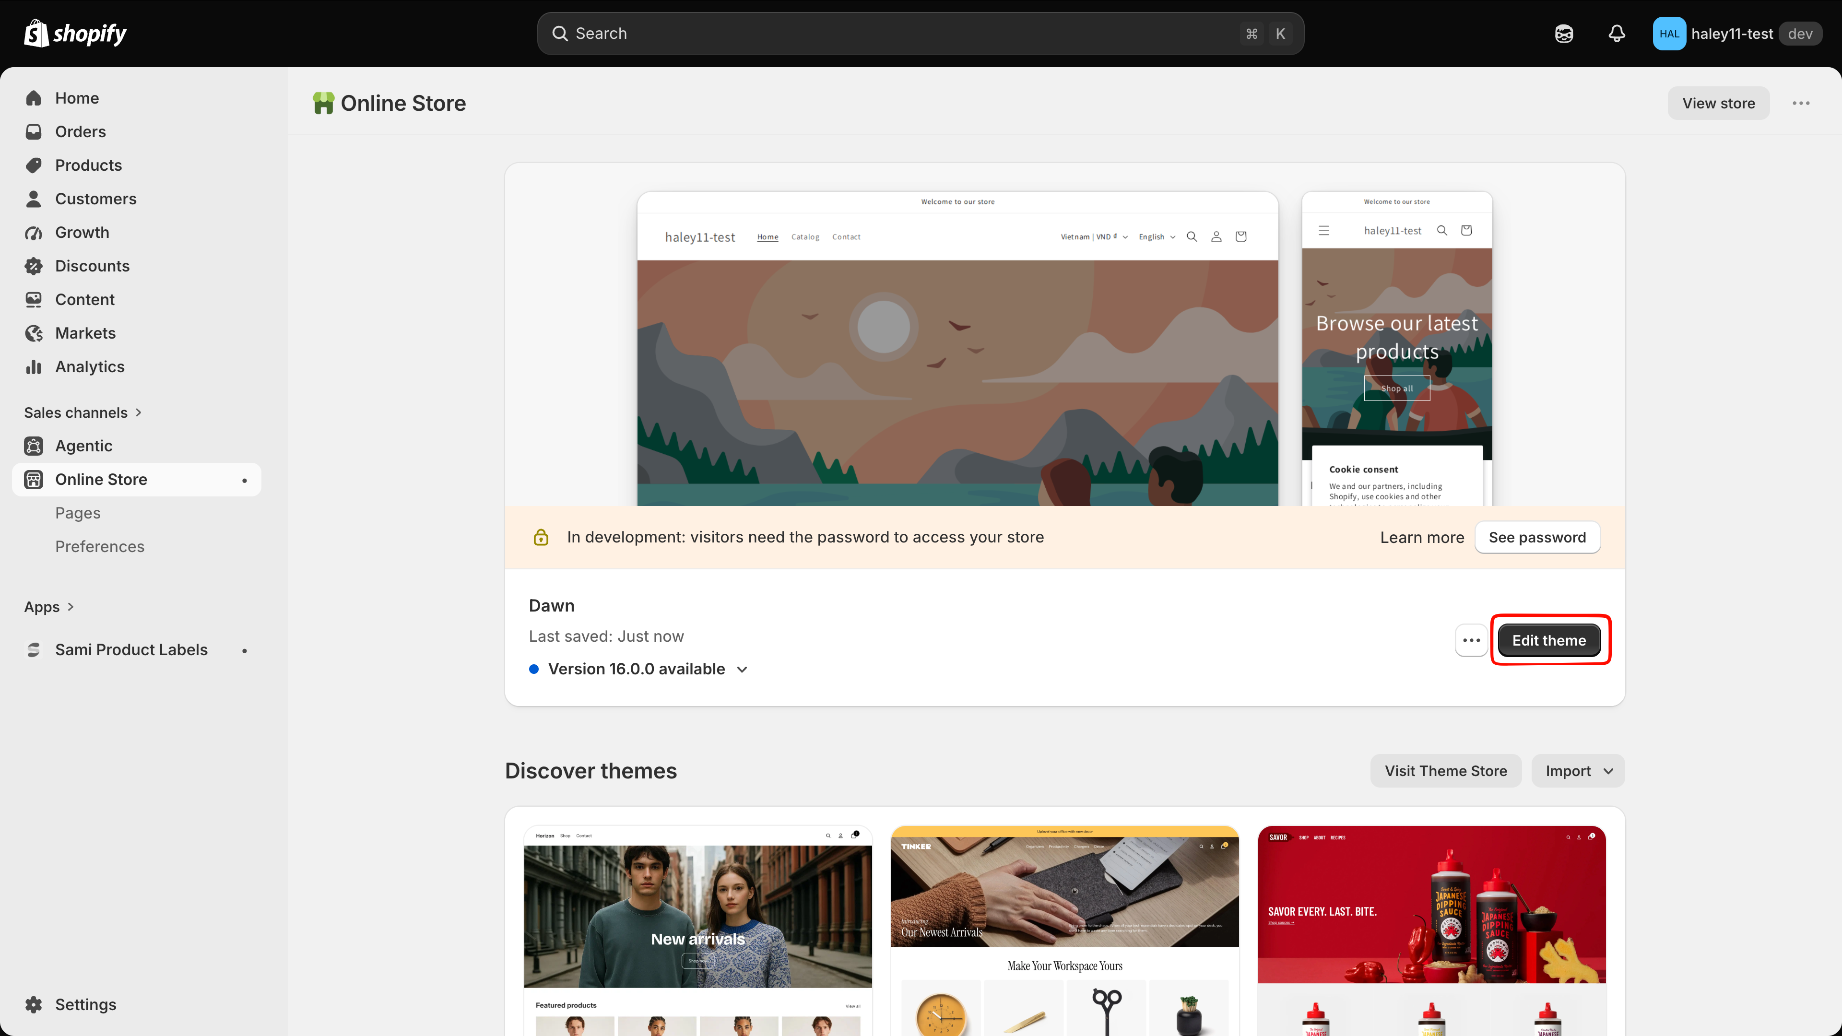Click the Analytics bar chart icon
This screenshot has width=1842, height=1036.
pos(34,367)
